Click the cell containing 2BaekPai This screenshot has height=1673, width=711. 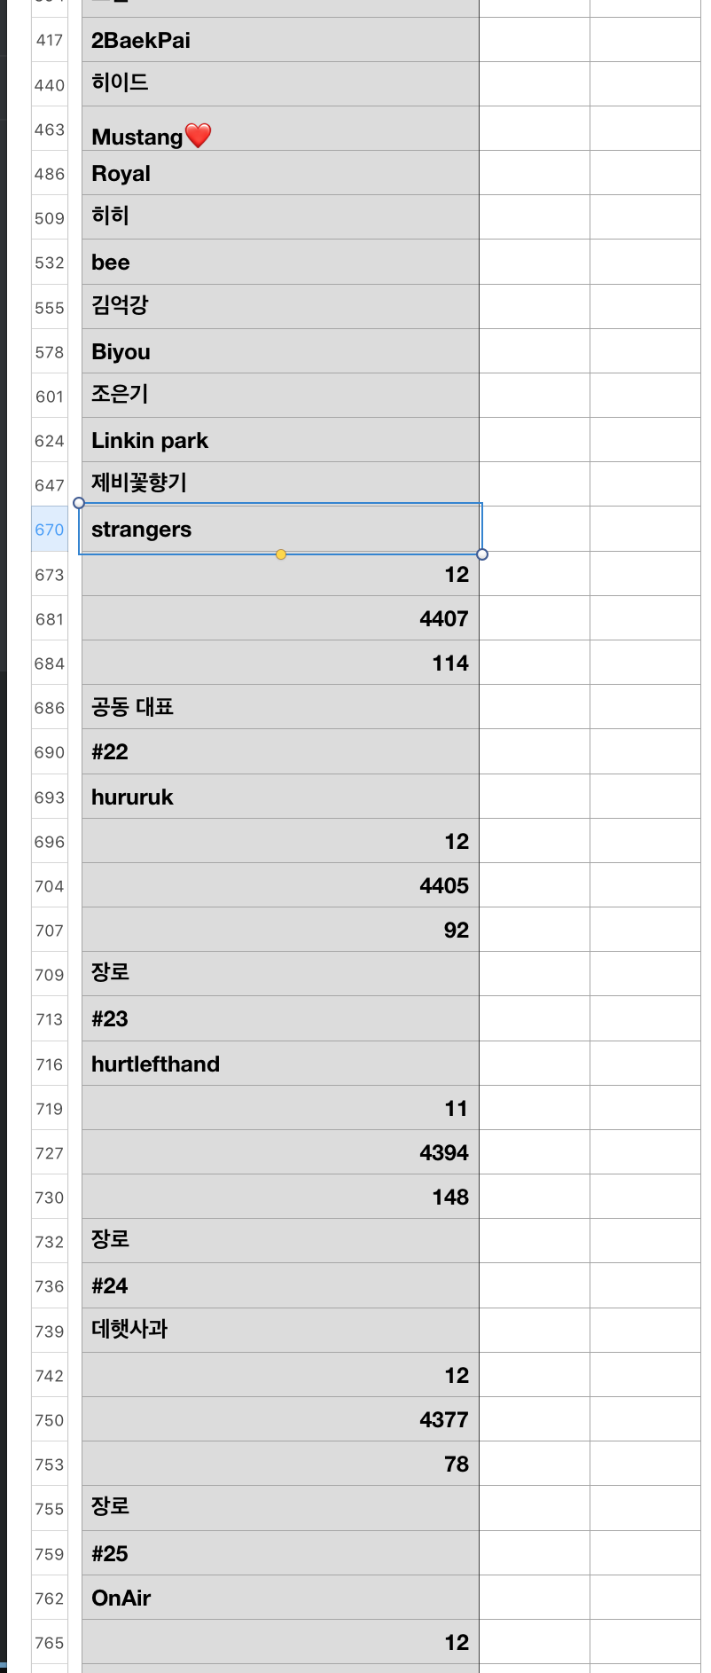click(x=280, y=41)
